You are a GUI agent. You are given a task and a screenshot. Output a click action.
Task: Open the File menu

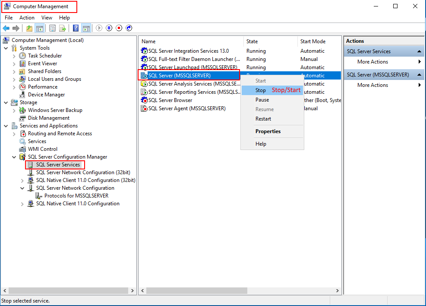9,18
